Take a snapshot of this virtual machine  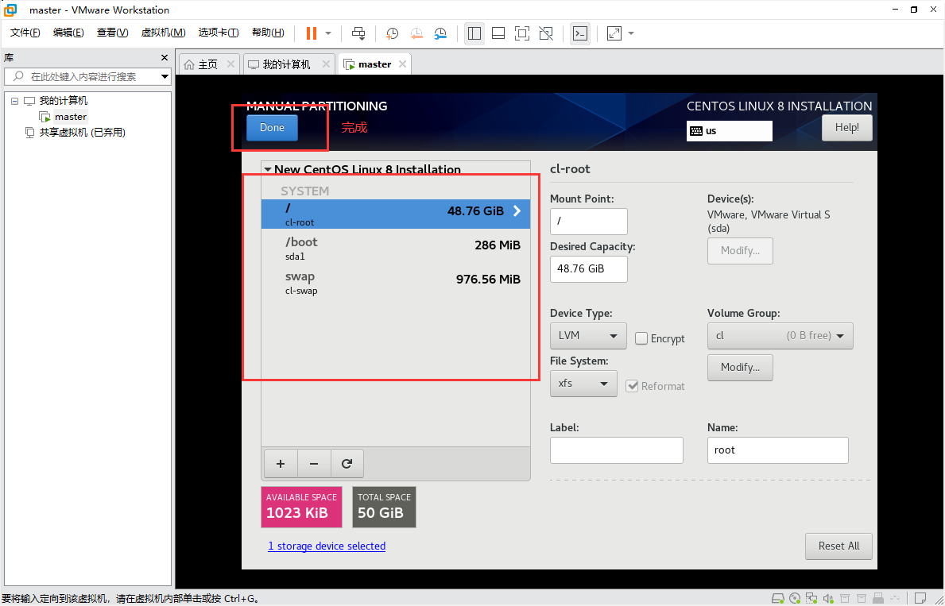click(393, 33)
